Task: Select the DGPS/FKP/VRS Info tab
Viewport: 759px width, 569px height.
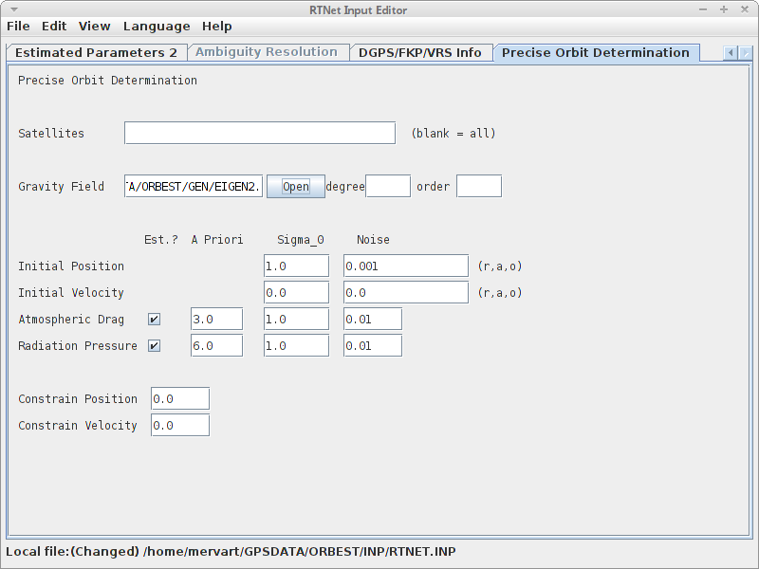Action: point(420,53)
